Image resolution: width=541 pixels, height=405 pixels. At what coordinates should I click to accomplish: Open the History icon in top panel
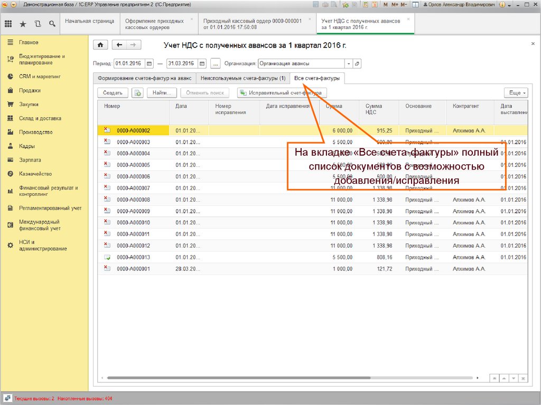[x=37, y=24]
